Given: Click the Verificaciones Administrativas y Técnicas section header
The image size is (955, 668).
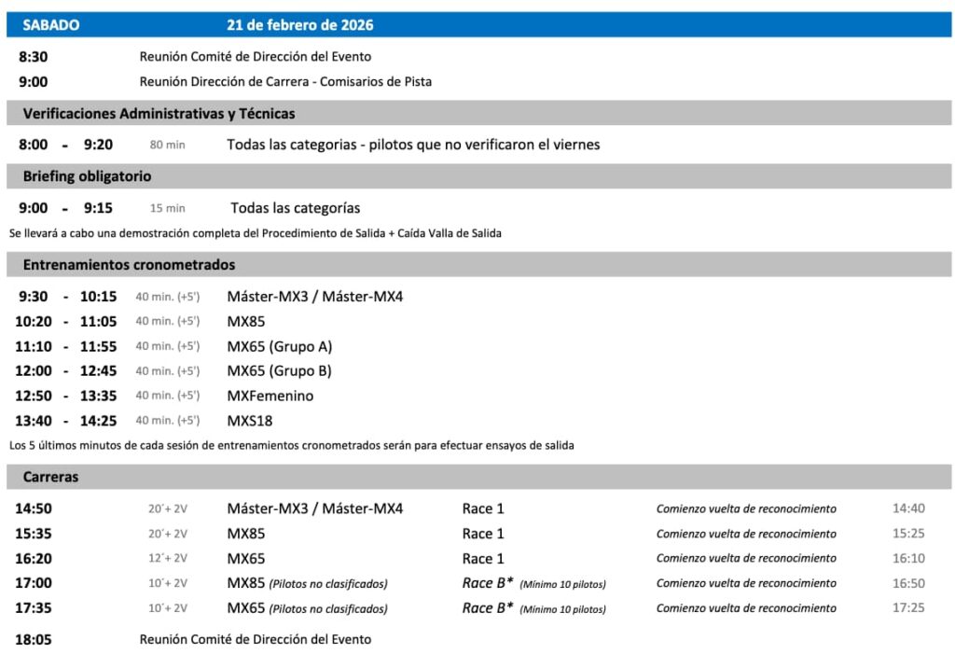Looking at the screenshot, I should pyautogui.click(x=159, y=114).
